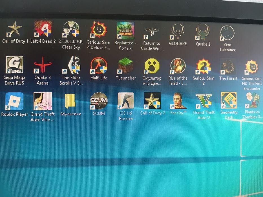Open Rise of the Triad icon

178,66
